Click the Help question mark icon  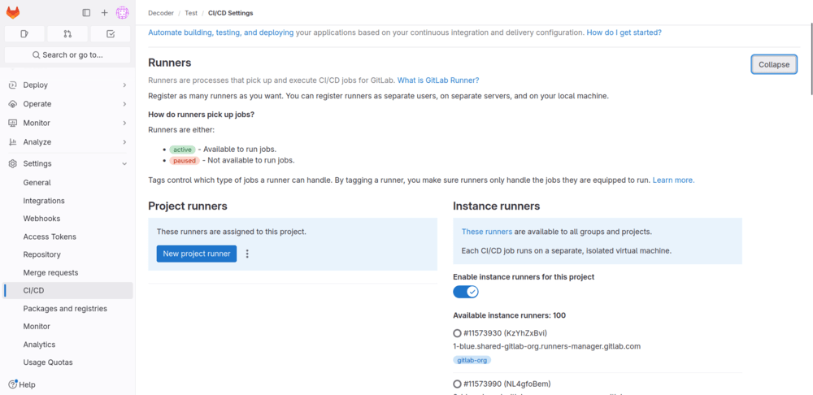(x=13, y=384)
